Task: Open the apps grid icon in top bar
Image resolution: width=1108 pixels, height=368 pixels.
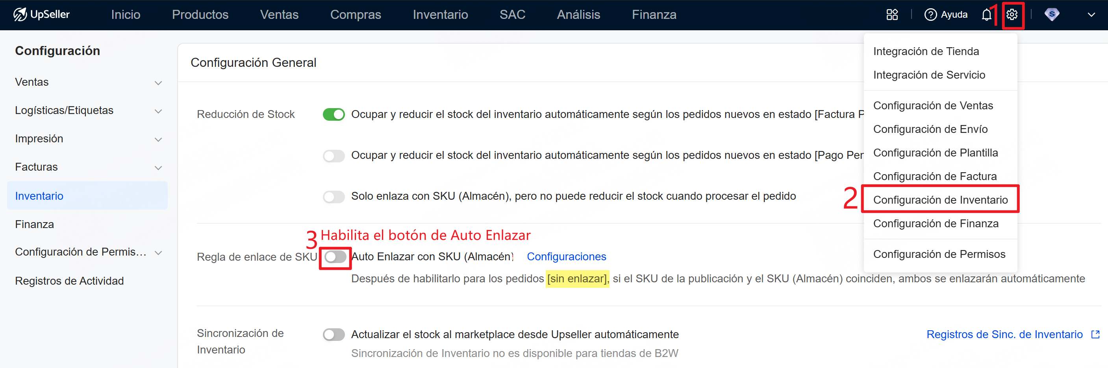Action: [892, 15]
